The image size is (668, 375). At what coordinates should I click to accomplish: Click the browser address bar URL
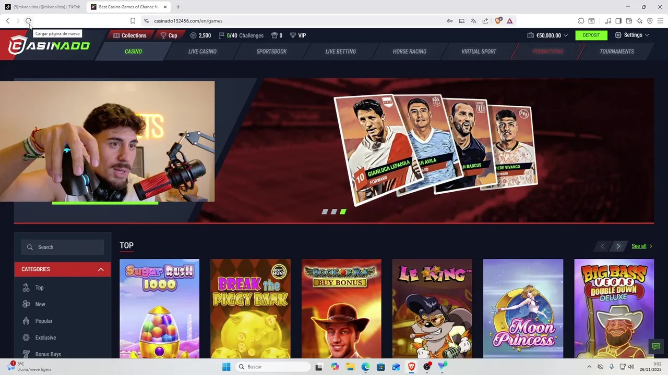188,21
